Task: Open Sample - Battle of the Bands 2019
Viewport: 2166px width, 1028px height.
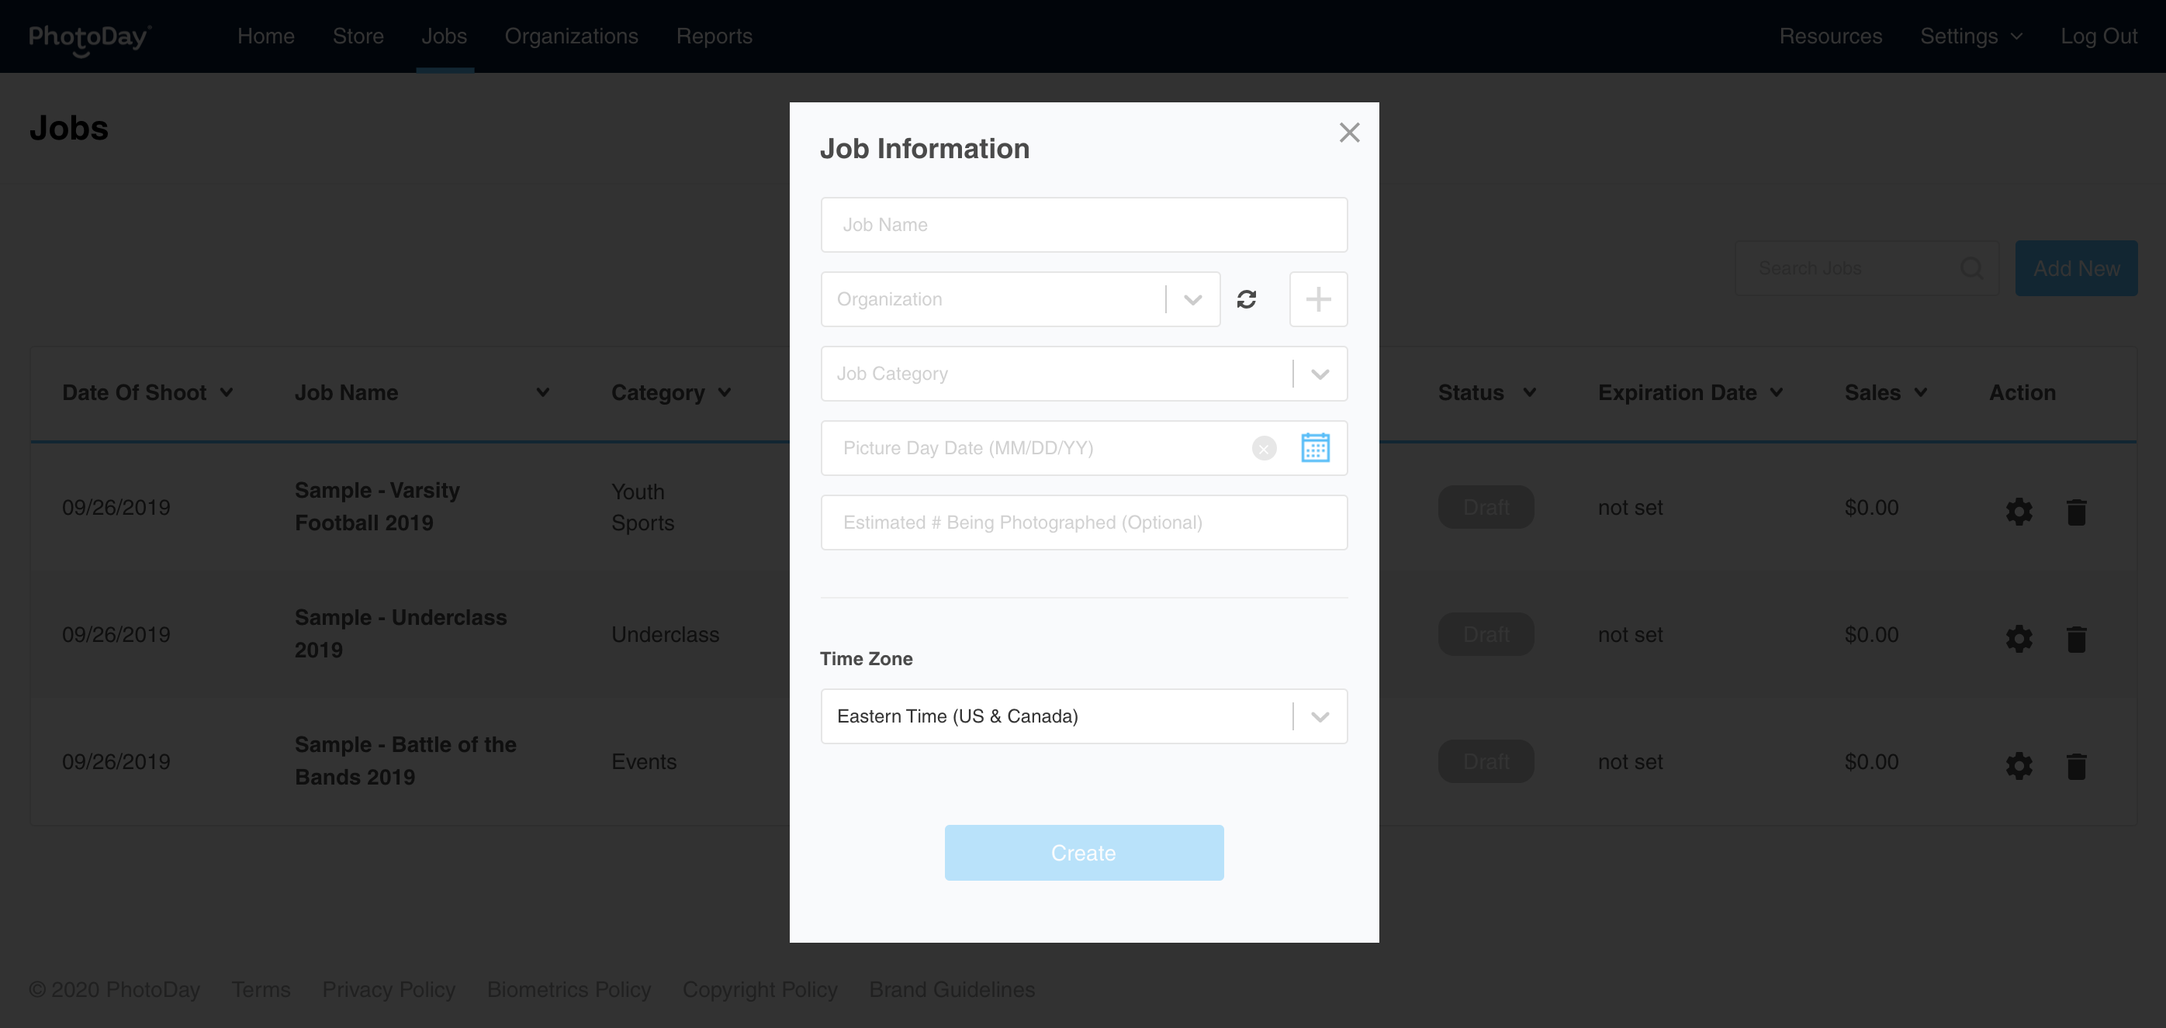Action: [405, 760]
